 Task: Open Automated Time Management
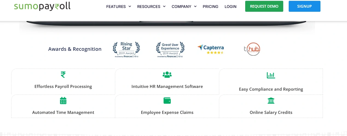coord(63,113)
